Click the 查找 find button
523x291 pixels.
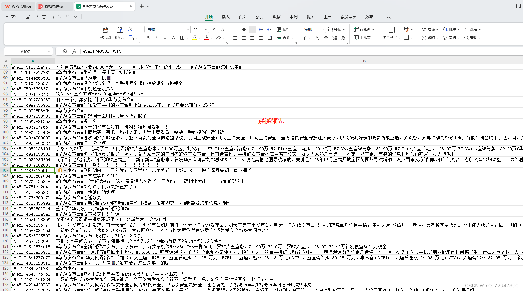pyautogui.click(x=472, y=38)
